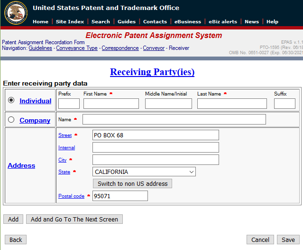
Task: Go to the Conveyance Type navigation link
Action: [77, 48]
